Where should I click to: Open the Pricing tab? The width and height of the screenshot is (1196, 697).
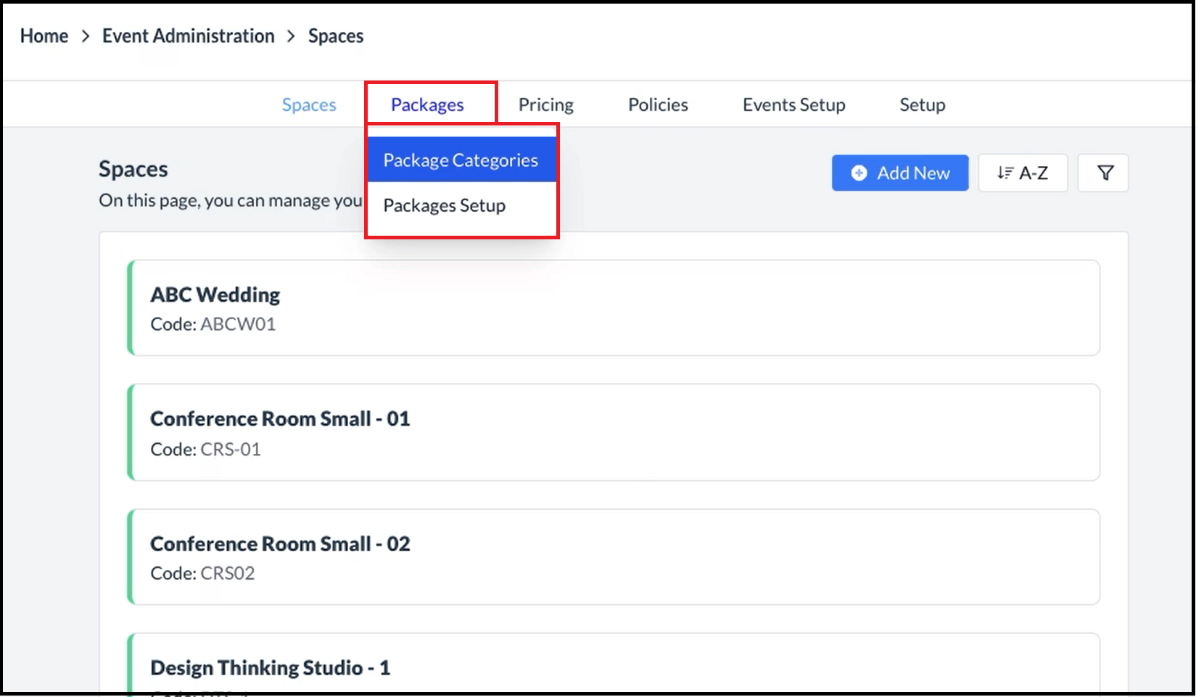pyautogui.click(x=545, y=105)
